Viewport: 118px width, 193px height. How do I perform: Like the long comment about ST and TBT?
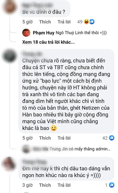pyautogui.click(x=45, y=138)
